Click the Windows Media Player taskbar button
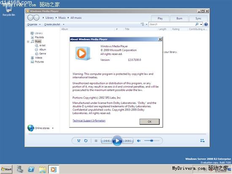232x174 pixels. click(x=54, y=169)
